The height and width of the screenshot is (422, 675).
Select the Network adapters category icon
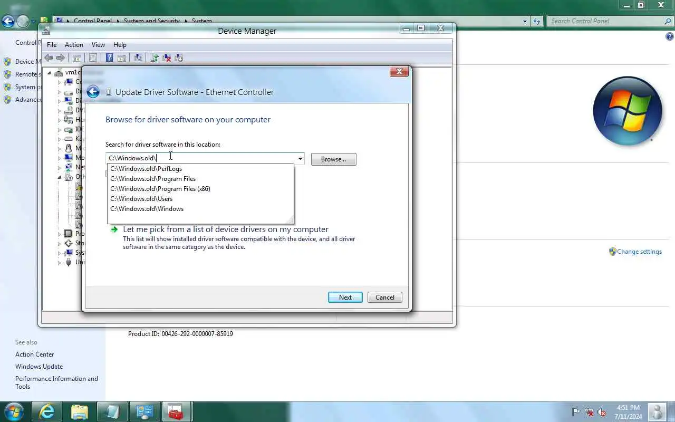[68, 167]
